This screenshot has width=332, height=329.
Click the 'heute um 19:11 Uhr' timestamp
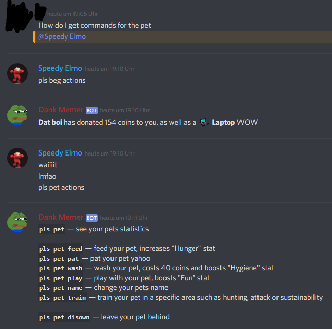pyautogui.click(x=124, y=218)
